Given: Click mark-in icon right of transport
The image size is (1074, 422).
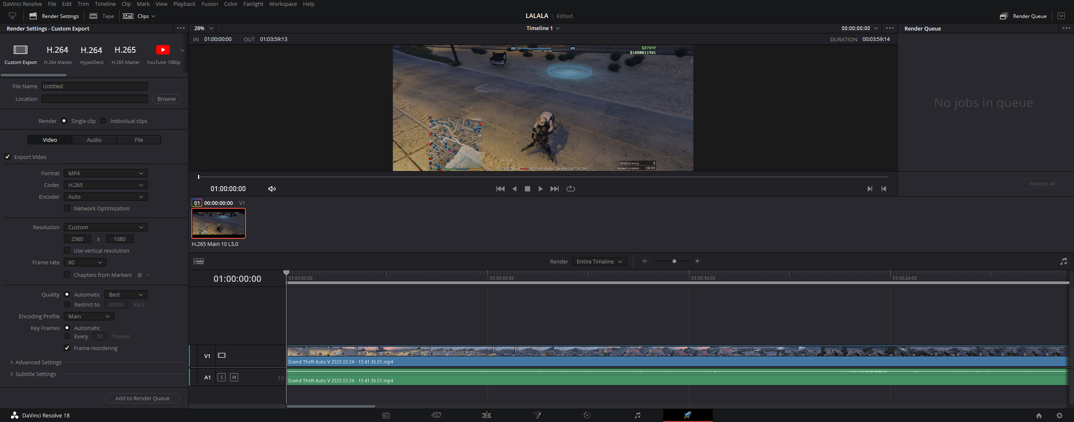Looking at the screenshot, I should coord(870,189).
